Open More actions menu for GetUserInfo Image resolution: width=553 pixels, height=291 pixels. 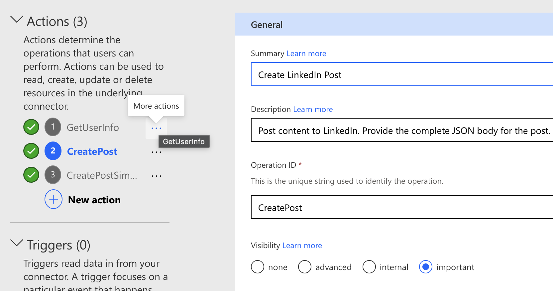coord(156,128)
